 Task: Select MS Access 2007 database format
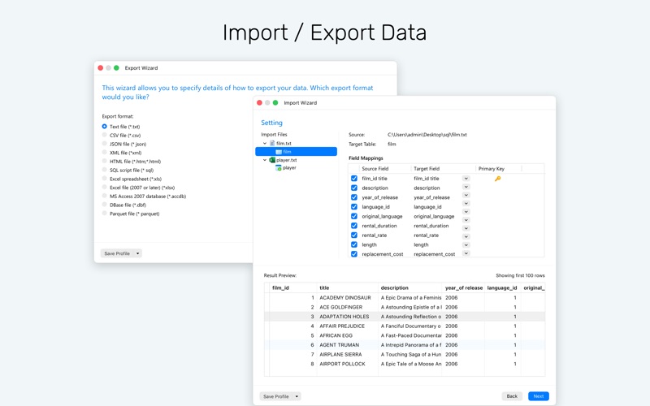coord(105,196)
